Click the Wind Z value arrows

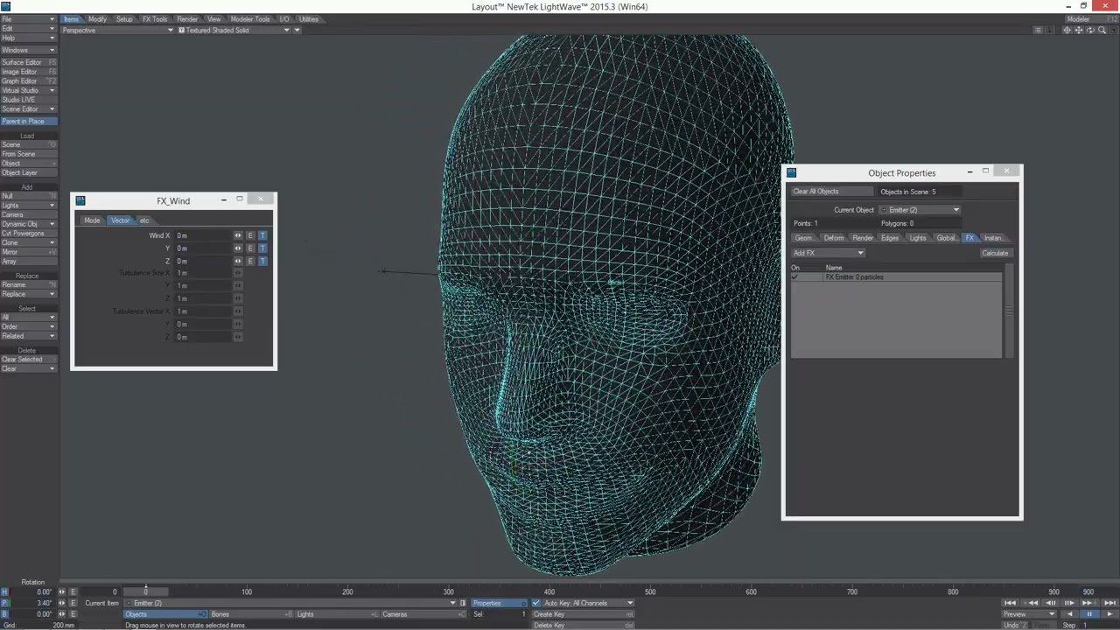coord(238,261)
